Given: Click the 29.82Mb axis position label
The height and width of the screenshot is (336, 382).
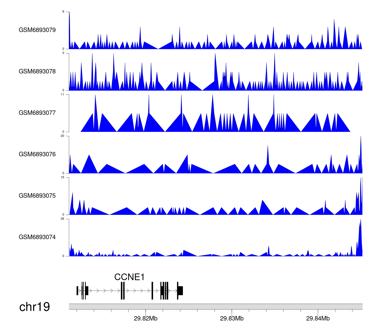Looking at the screenshot, I should point(146,318).
